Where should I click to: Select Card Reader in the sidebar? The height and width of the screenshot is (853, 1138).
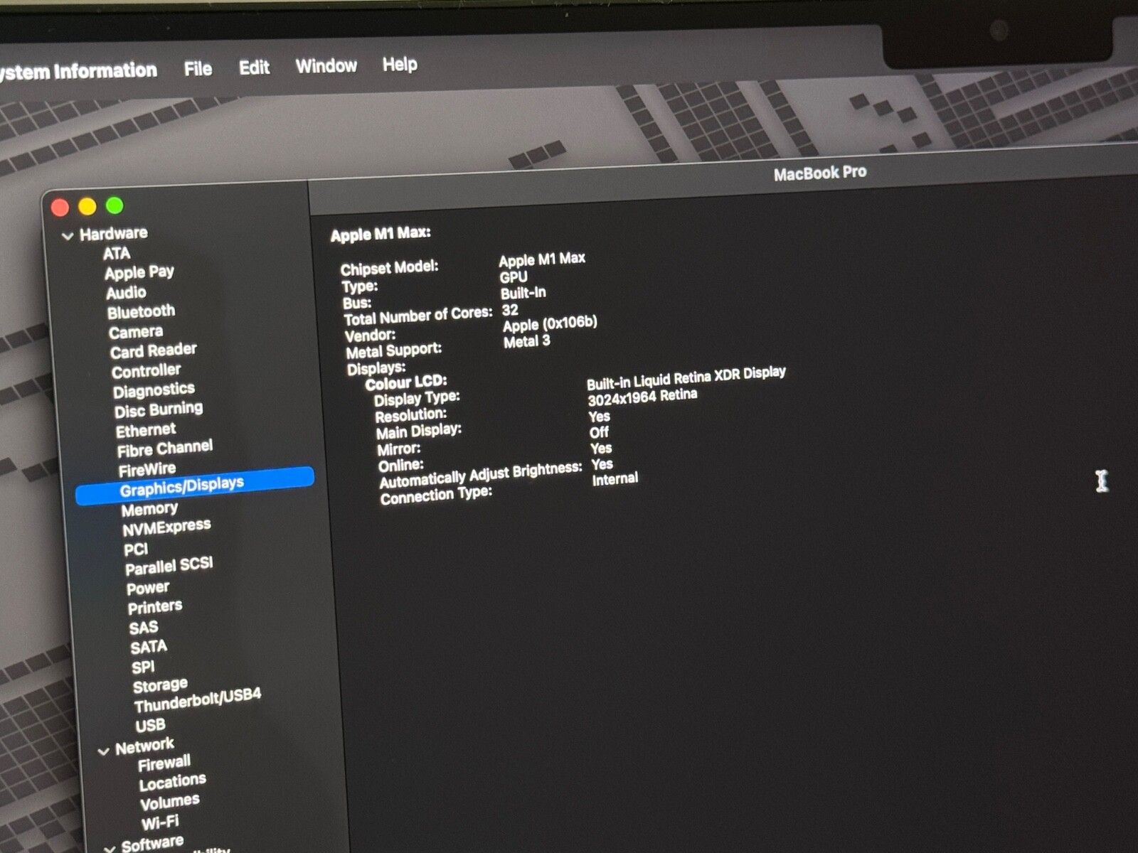pyautogui.click(x=154, y=350)
